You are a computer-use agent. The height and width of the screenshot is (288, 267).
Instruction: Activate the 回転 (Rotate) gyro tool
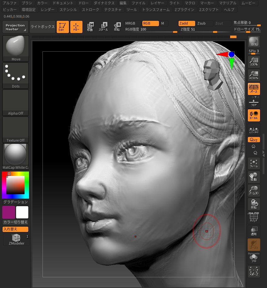[118, 27]
